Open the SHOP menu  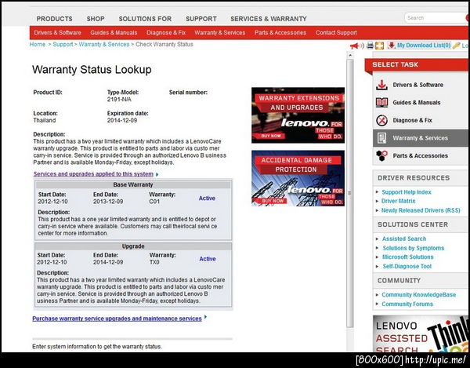click(x=96, y=19)
